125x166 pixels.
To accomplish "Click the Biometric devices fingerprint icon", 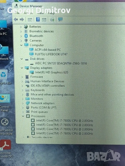I will (26, 31).
